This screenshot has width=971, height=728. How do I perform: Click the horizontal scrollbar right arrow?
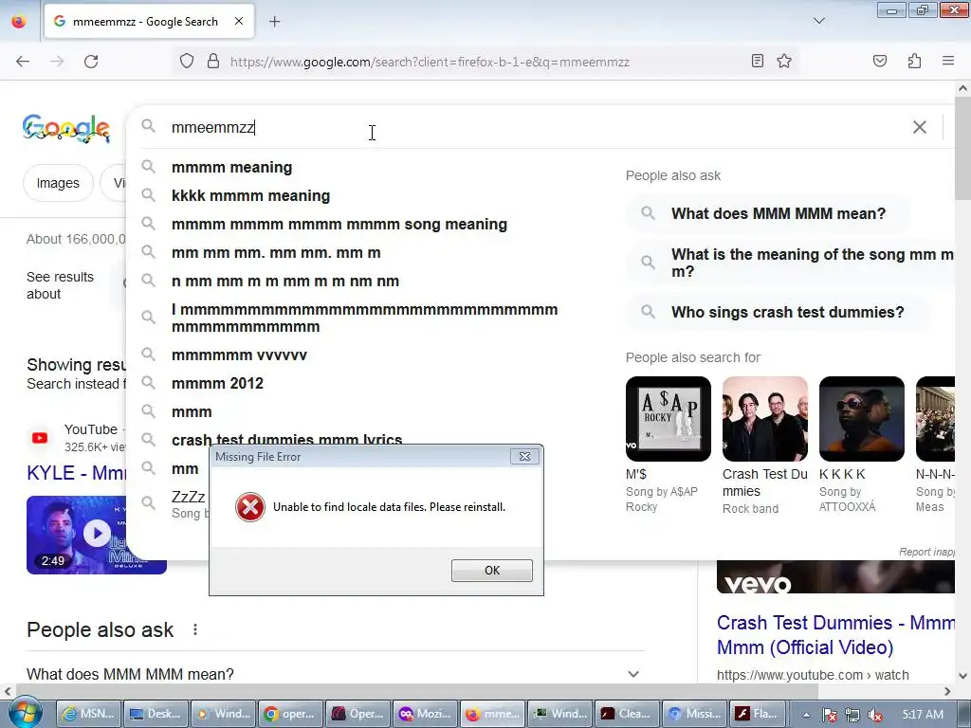point(947,691)
